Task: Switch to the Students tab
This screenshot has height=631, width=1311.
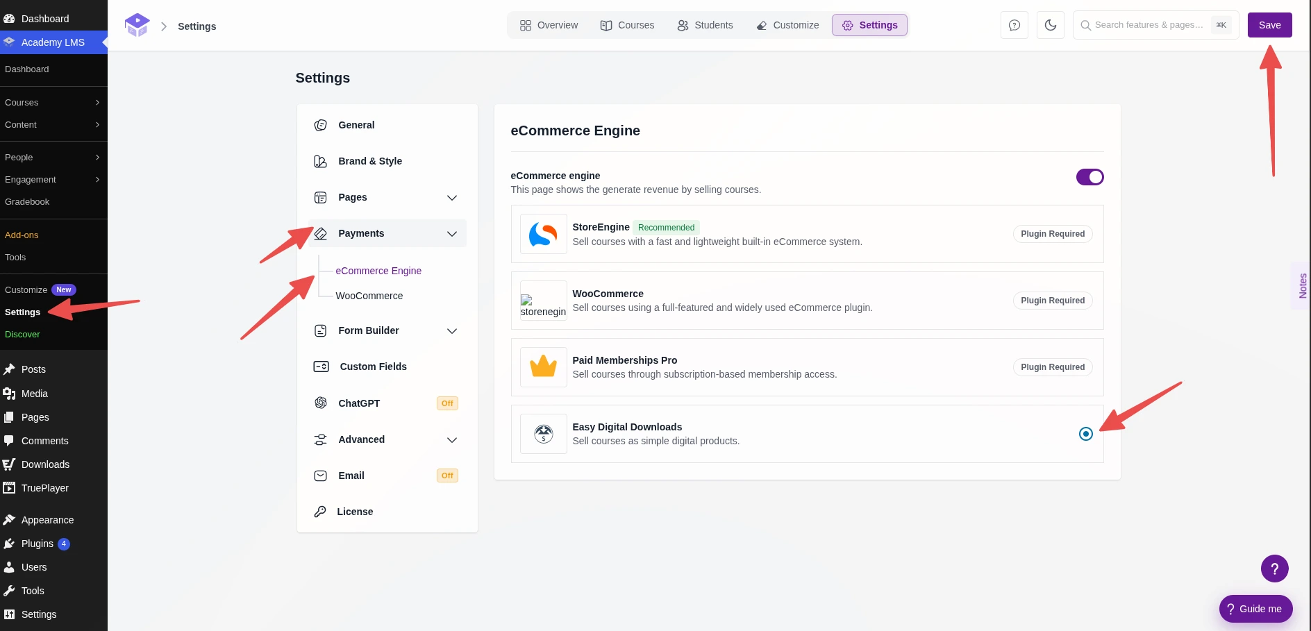Action: 705,25
